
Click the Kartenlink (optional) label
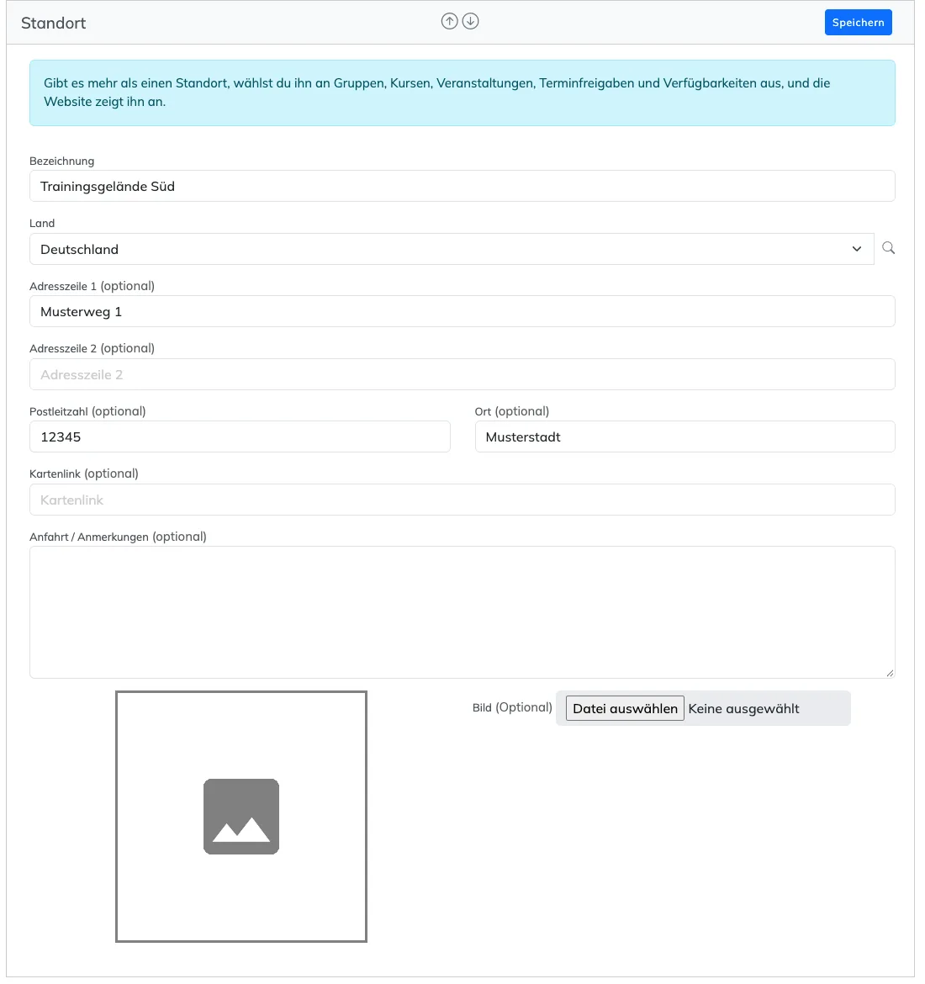[x=84, y=473]
